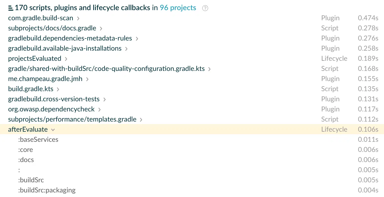
Task: Expand subprojects/docs/docs.gradle chevron
Action: [101, 28]
